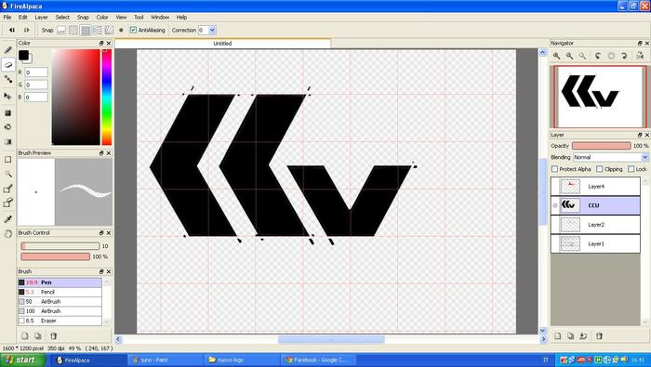Turn snap off with first snap icon
Viewport: 651px width, 367px height.
click(61, 31)
